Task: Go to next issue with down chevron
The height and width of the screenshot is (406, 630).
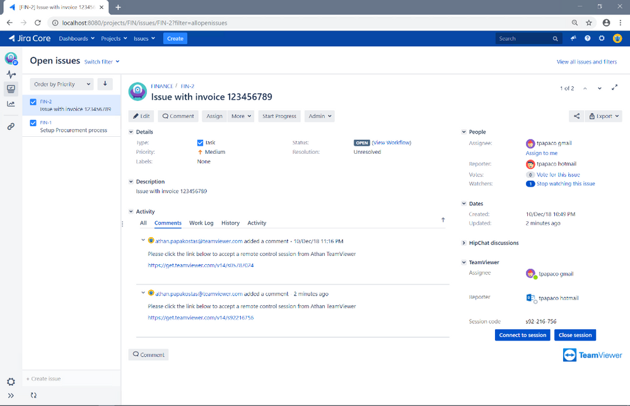Action: pyautogui.click(x=600, y=88)
